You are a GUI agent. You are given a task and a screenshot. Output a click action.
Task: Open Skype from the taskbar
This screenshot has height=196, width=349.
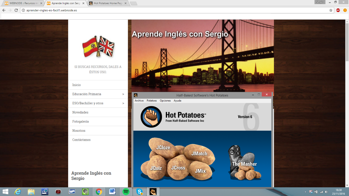[x=140, y=192]
